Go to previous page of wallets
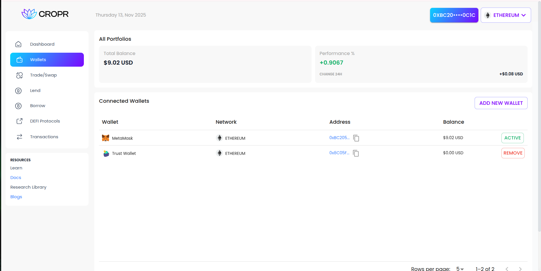Screen dimensions: 541x271 coord(507,269)
